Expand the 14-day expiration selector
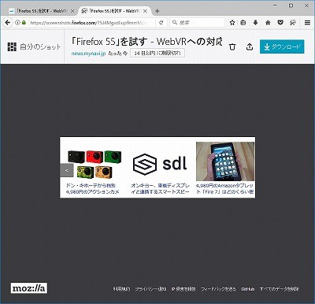Screen dimensions: 315x304 pos(157,53)
